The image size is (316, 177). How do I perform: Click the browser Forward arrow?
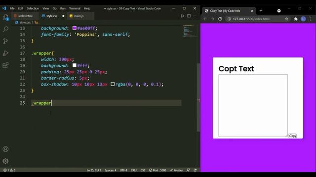pos(212,19)
